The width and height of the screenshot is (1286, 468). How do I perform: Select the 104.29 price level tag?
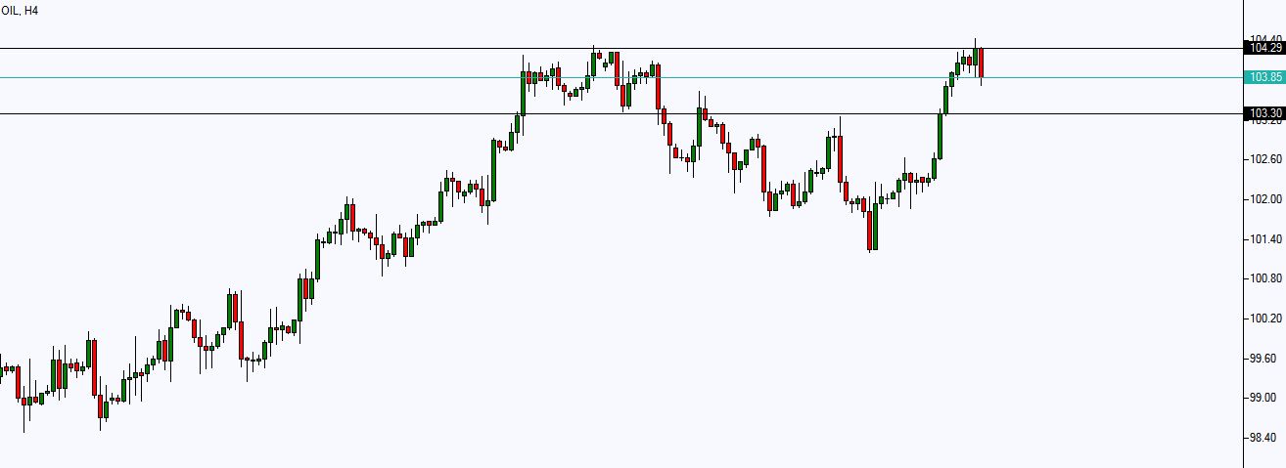coord(1263,47)
